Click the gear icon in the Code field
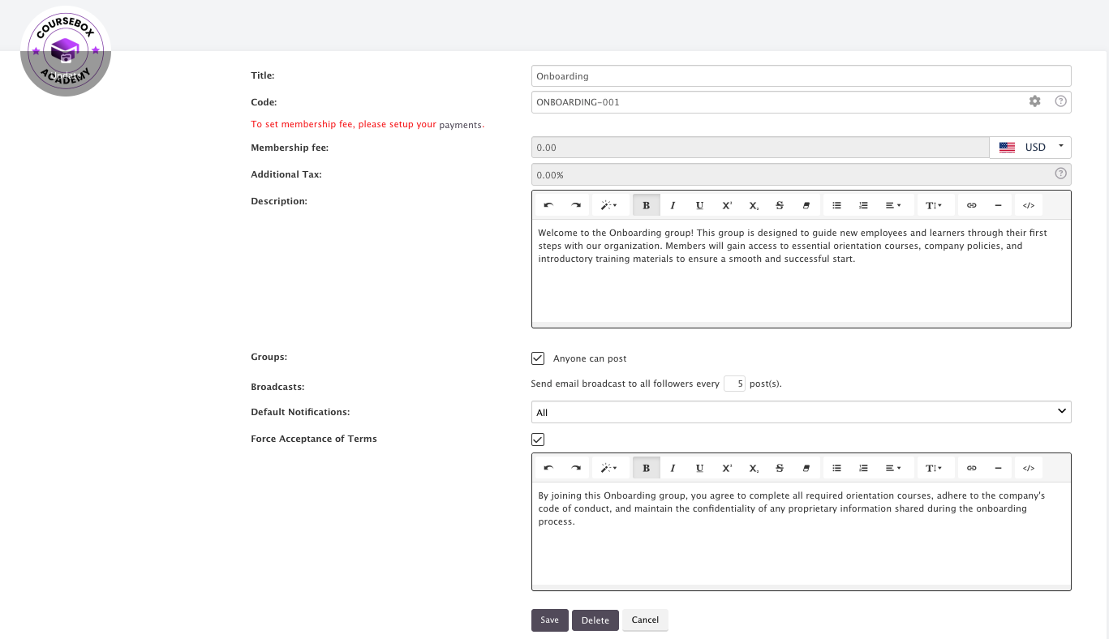 point(1034,101)
